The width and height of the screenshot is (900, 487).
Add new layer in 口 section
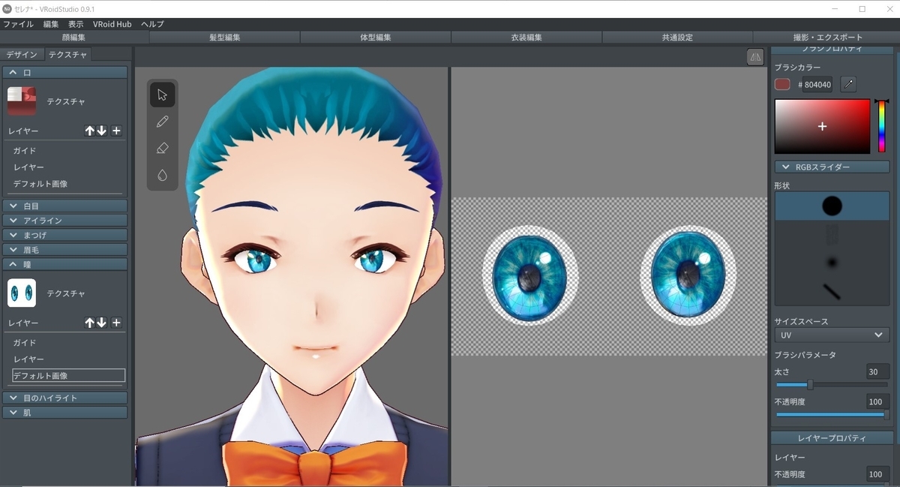[x=116, y=131]
